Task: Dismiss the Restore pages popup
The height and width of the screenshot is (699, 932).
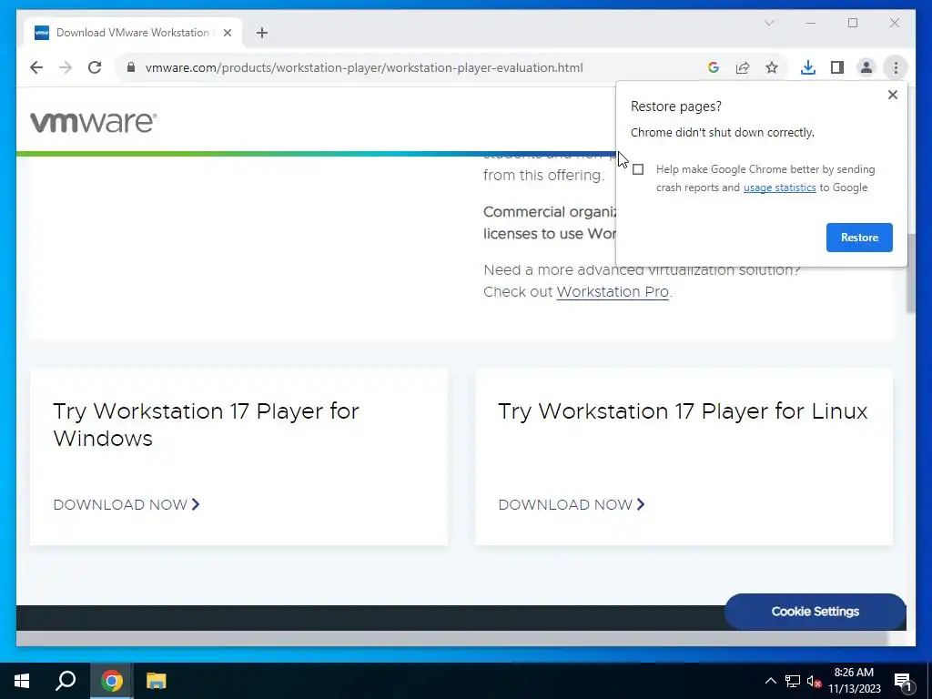Action: pyautogui.click(x=892, y=95)
